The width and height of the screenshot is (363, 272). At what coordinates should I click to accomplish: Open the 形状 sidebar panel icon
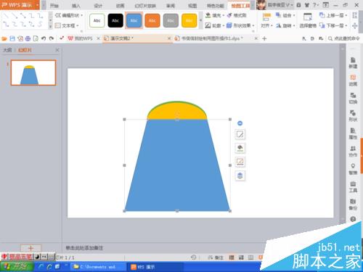[x=353, y=116]
